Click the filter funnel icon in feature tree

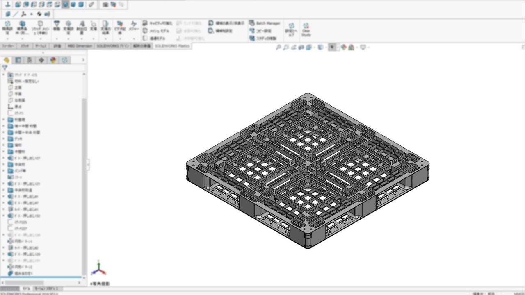5,68
